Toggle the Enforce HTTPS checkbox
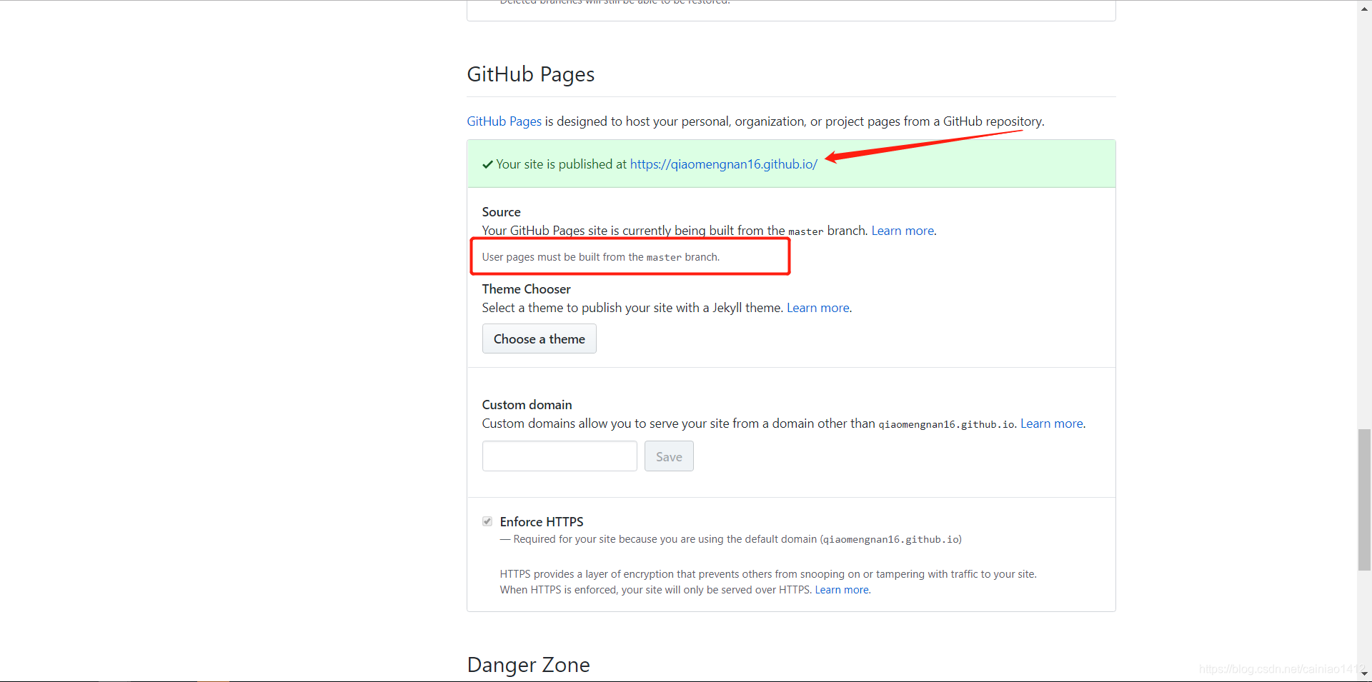Image resolution: width=1372 pixels, height=682 pixels. pos(487,521)
